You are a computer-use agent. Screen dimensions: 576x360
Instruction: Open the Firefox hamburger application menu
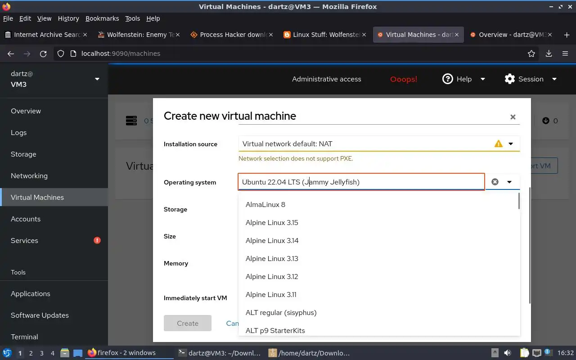click(x=565, y=54)
